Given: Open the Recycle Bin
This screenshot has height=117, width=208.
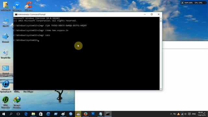Looking at the screenshot, I should tap(6, 54).
